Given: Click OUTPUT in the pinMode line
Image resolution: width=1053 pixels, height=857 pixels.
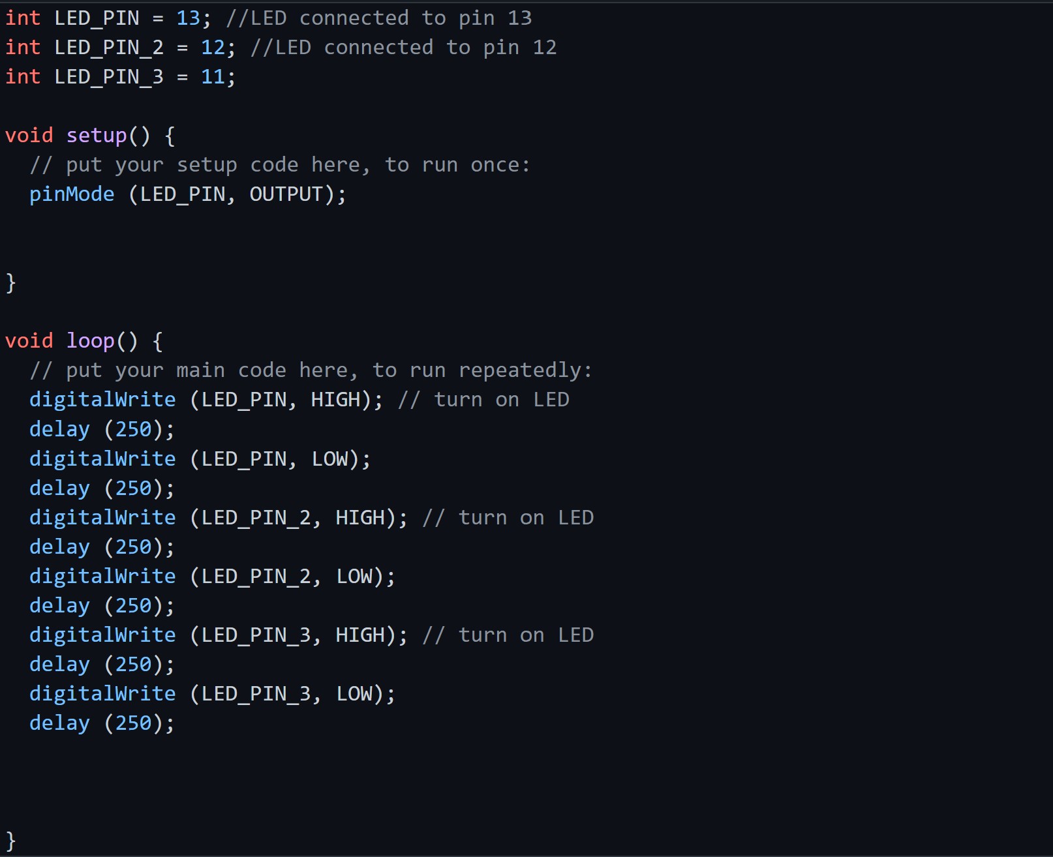Looking at the screenshot, I should [286, 194].
